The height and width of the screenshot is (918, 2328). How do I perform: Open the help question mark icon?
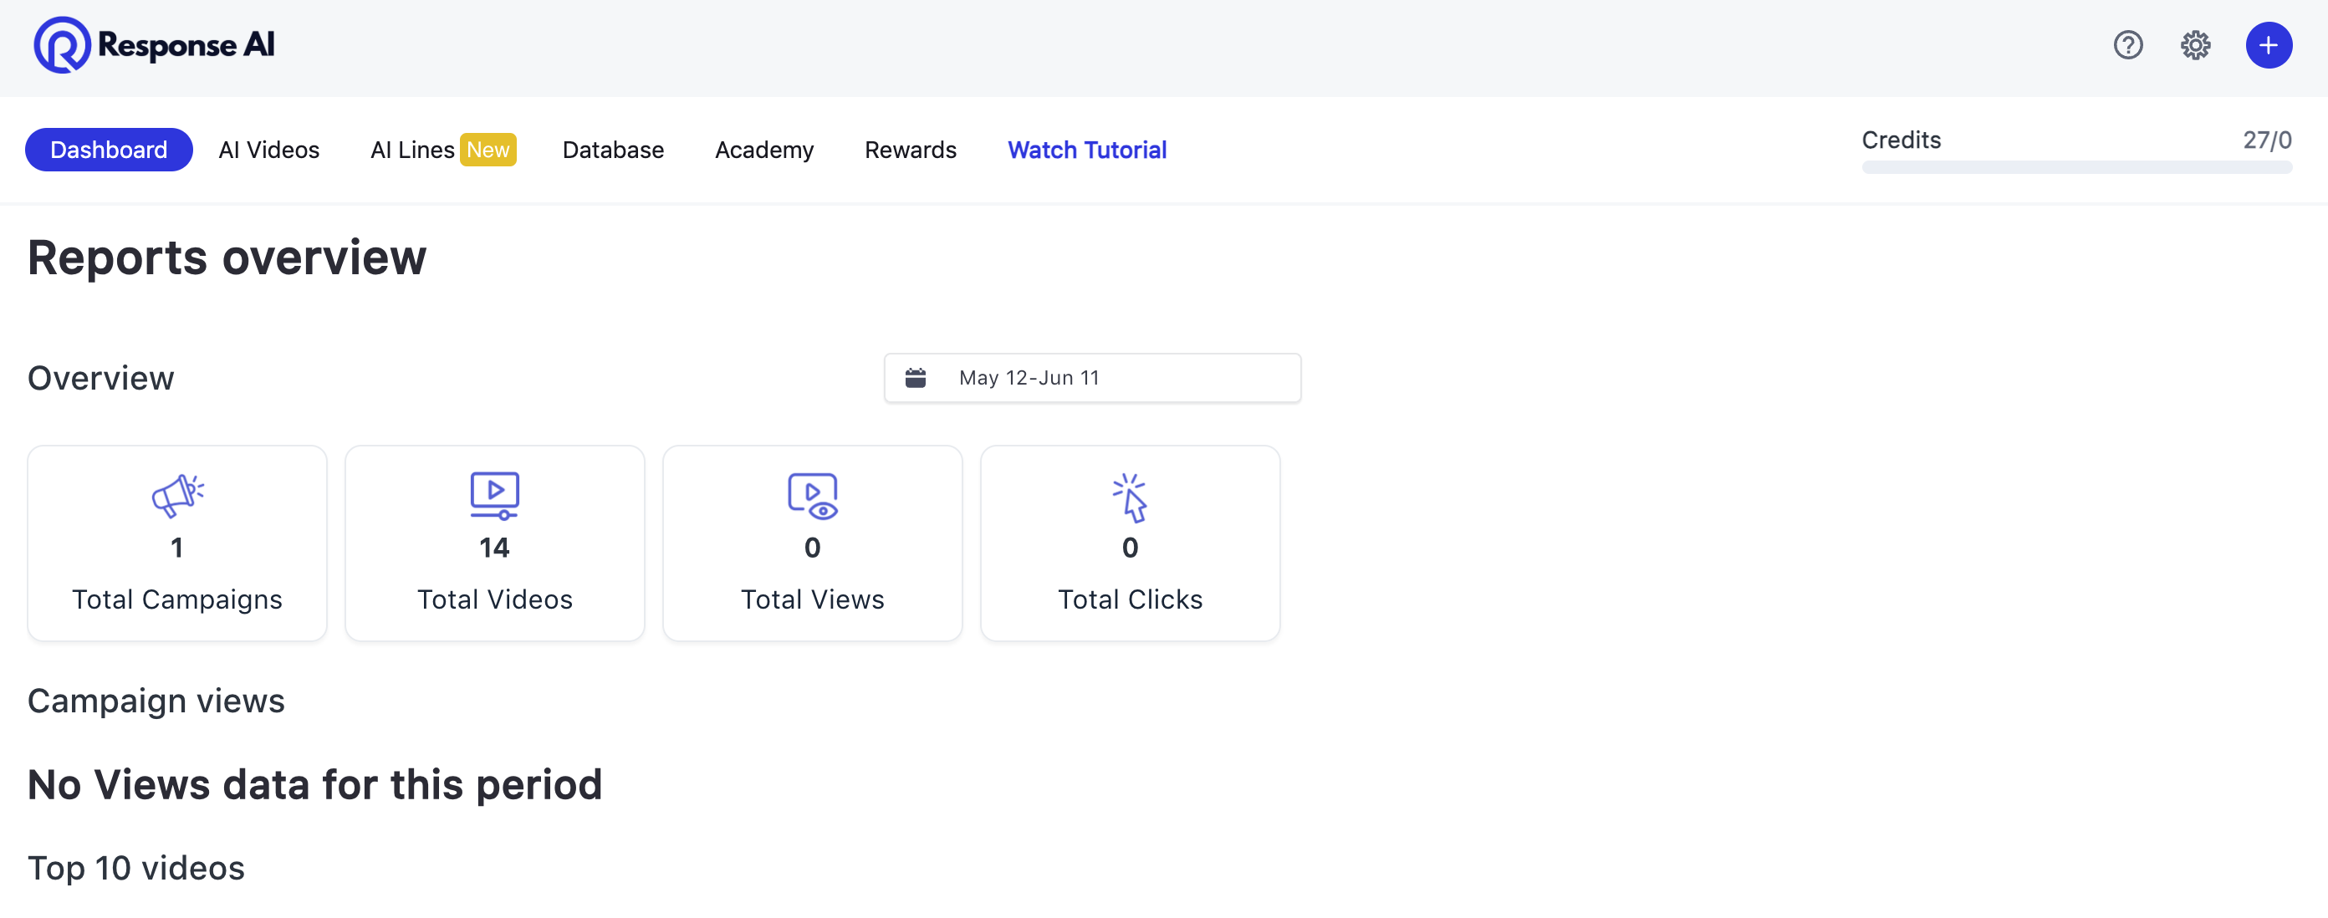pyautogui.click(x=2127, y=44)
